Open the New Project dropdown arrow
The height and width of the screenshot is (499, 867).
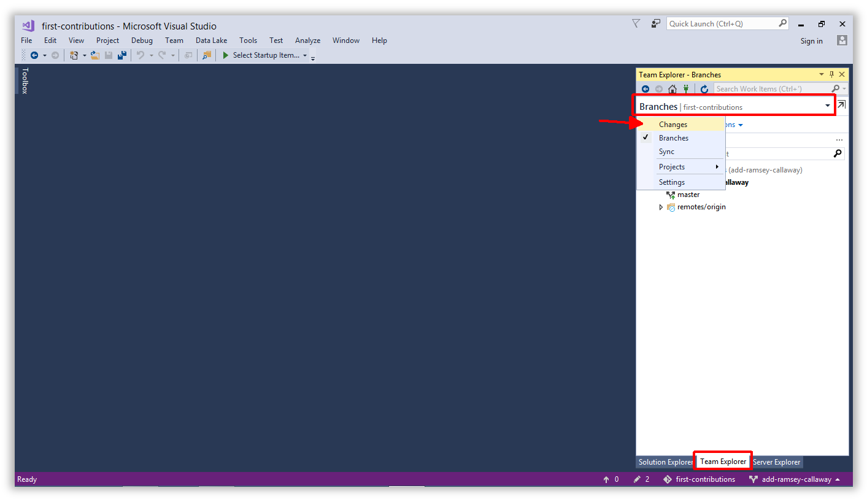tap(85, 56)
